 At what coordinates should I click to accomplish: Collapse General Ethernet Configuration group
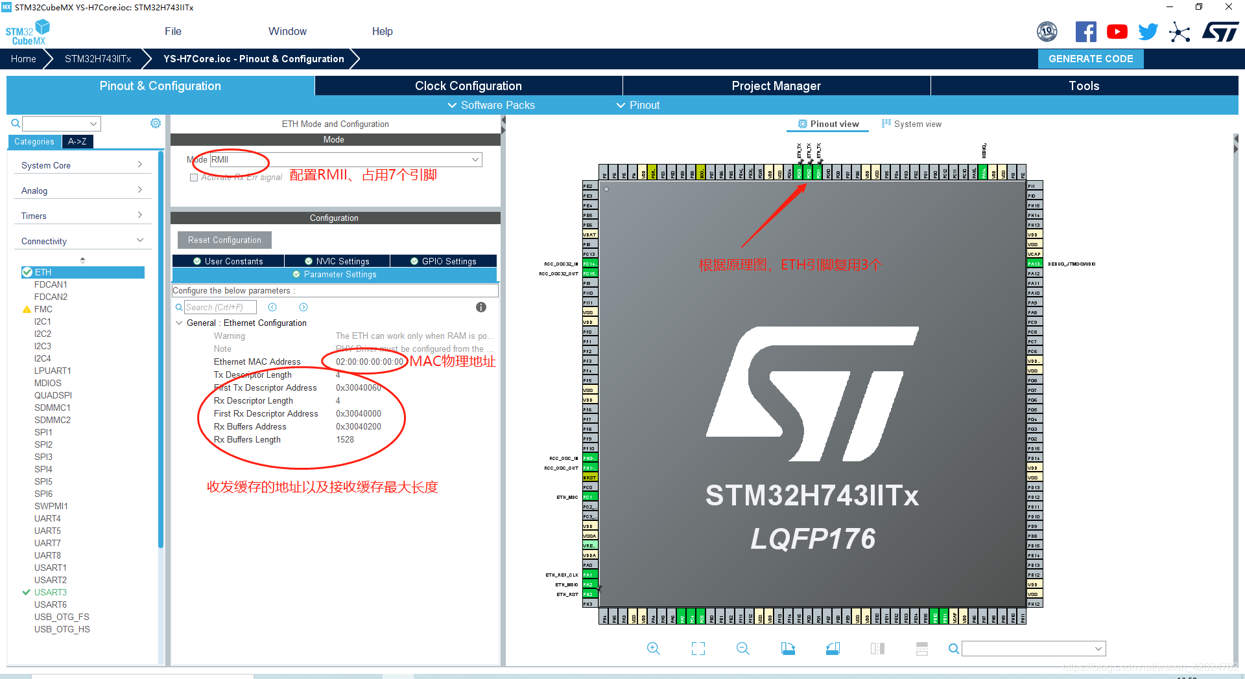pyautogui.click(x=180, y=323)
